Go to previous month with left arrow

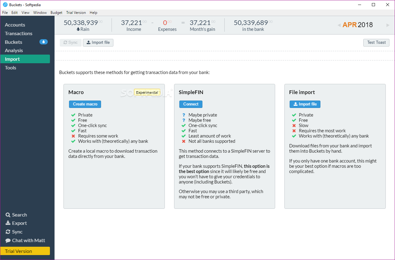[x=339, y=25]
